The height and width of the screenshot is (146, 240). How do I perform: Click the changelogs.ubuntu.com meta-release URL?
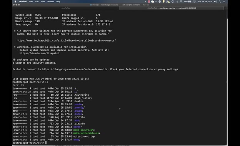pos(75,69)
